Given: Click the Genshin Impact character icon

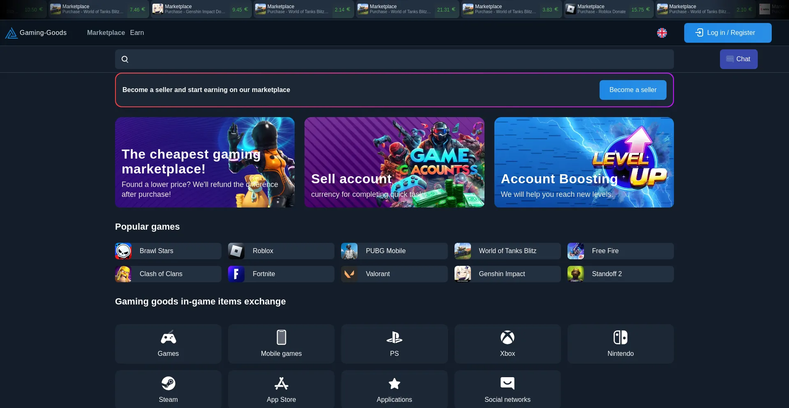Looking at the screenshot, I should (463, 274).
